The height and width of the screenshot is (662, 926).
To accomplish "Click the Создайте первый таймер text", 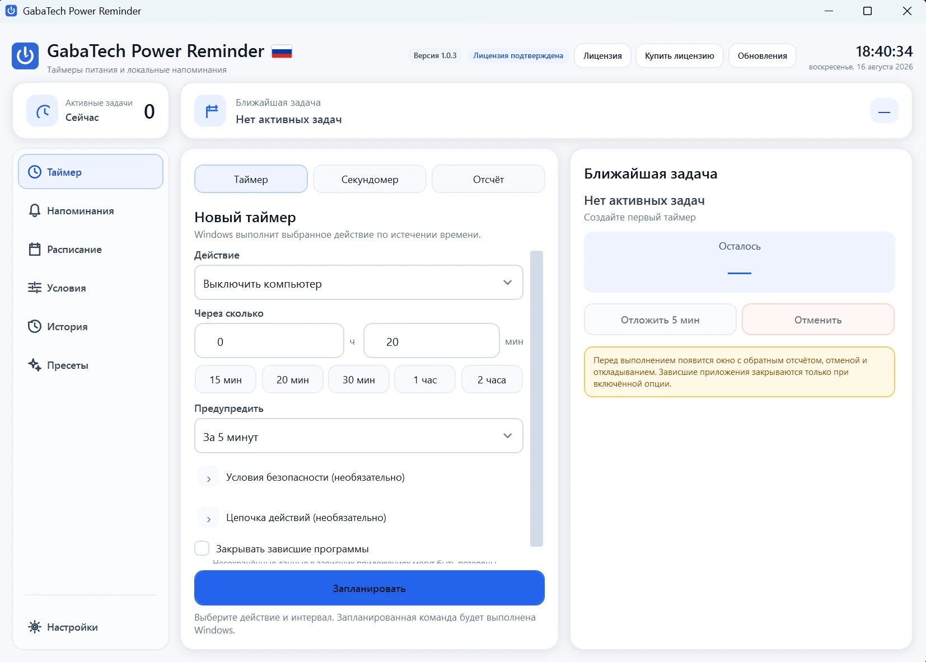I will pos(640,217).
